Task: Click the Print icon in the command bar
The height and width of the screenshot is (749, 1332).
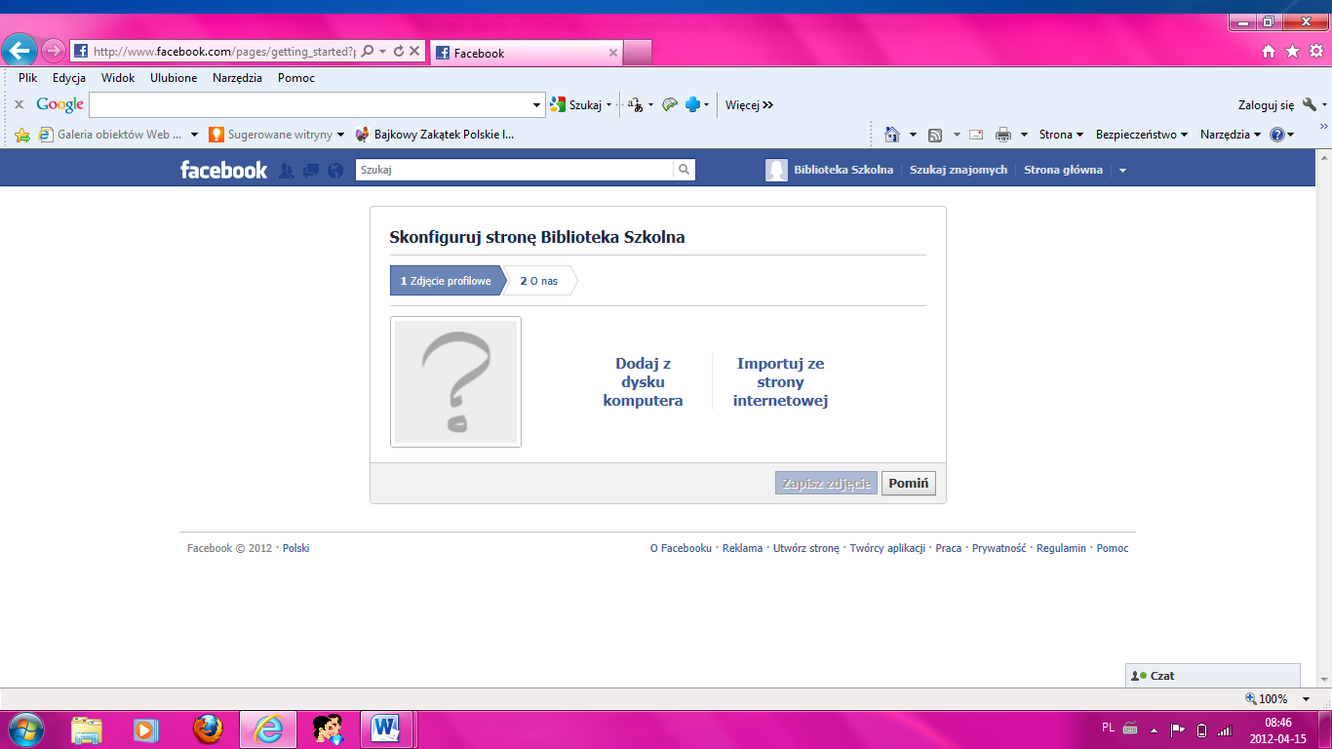Action: (x=1003, y=135)
